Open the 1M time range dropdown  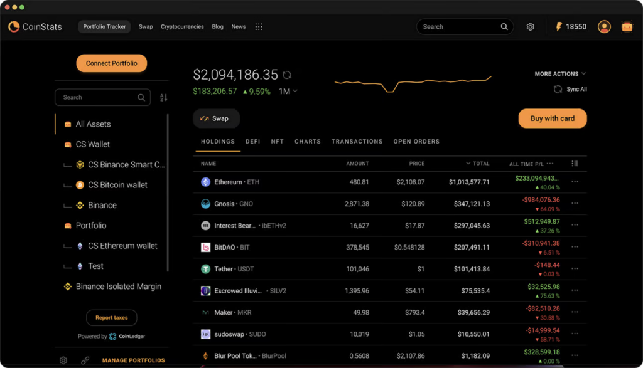288,92
